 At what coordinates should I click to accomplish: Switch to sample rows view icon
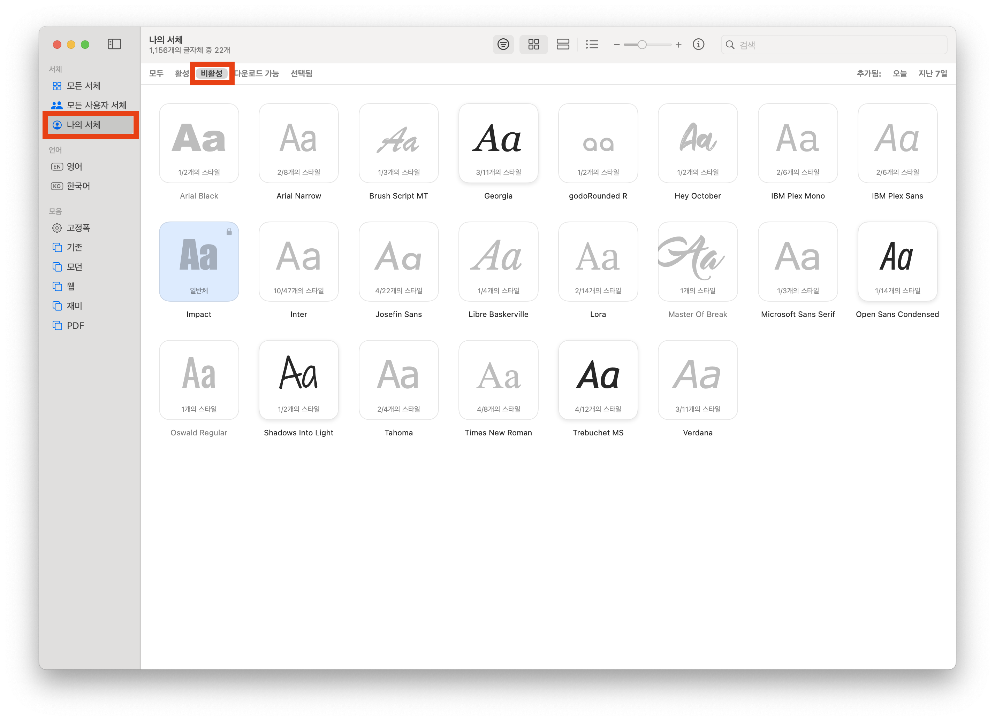[x=562, y=44]
